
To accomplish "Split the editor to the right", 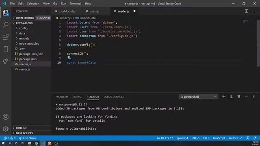I will (x=247, y=11).
